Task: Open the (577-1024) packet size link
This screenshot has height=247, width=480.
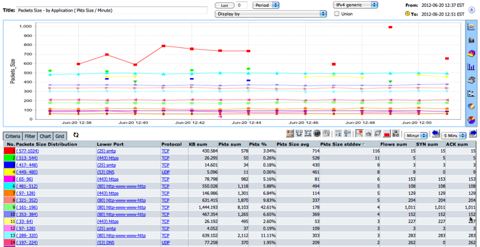Action: pyautogui.click(x=27, y=151)
